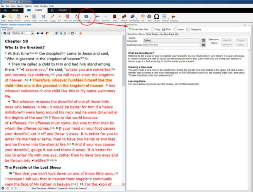Image resolution: width=253 pixels, height=192 pixels.
Task: Expand the Commentary icon dropdown arrow
Action: pos(136,19)
